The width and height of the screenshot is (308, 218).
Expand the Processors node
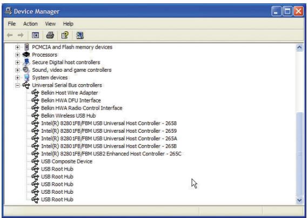click(x=17, y=54)
